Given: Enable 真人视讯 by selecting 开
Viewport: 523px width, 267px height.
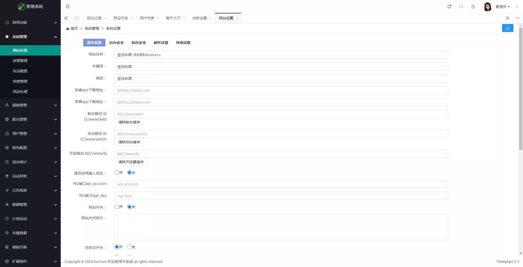Looking at the screenshot, I should pyautogui.click(x=117, y=172).
